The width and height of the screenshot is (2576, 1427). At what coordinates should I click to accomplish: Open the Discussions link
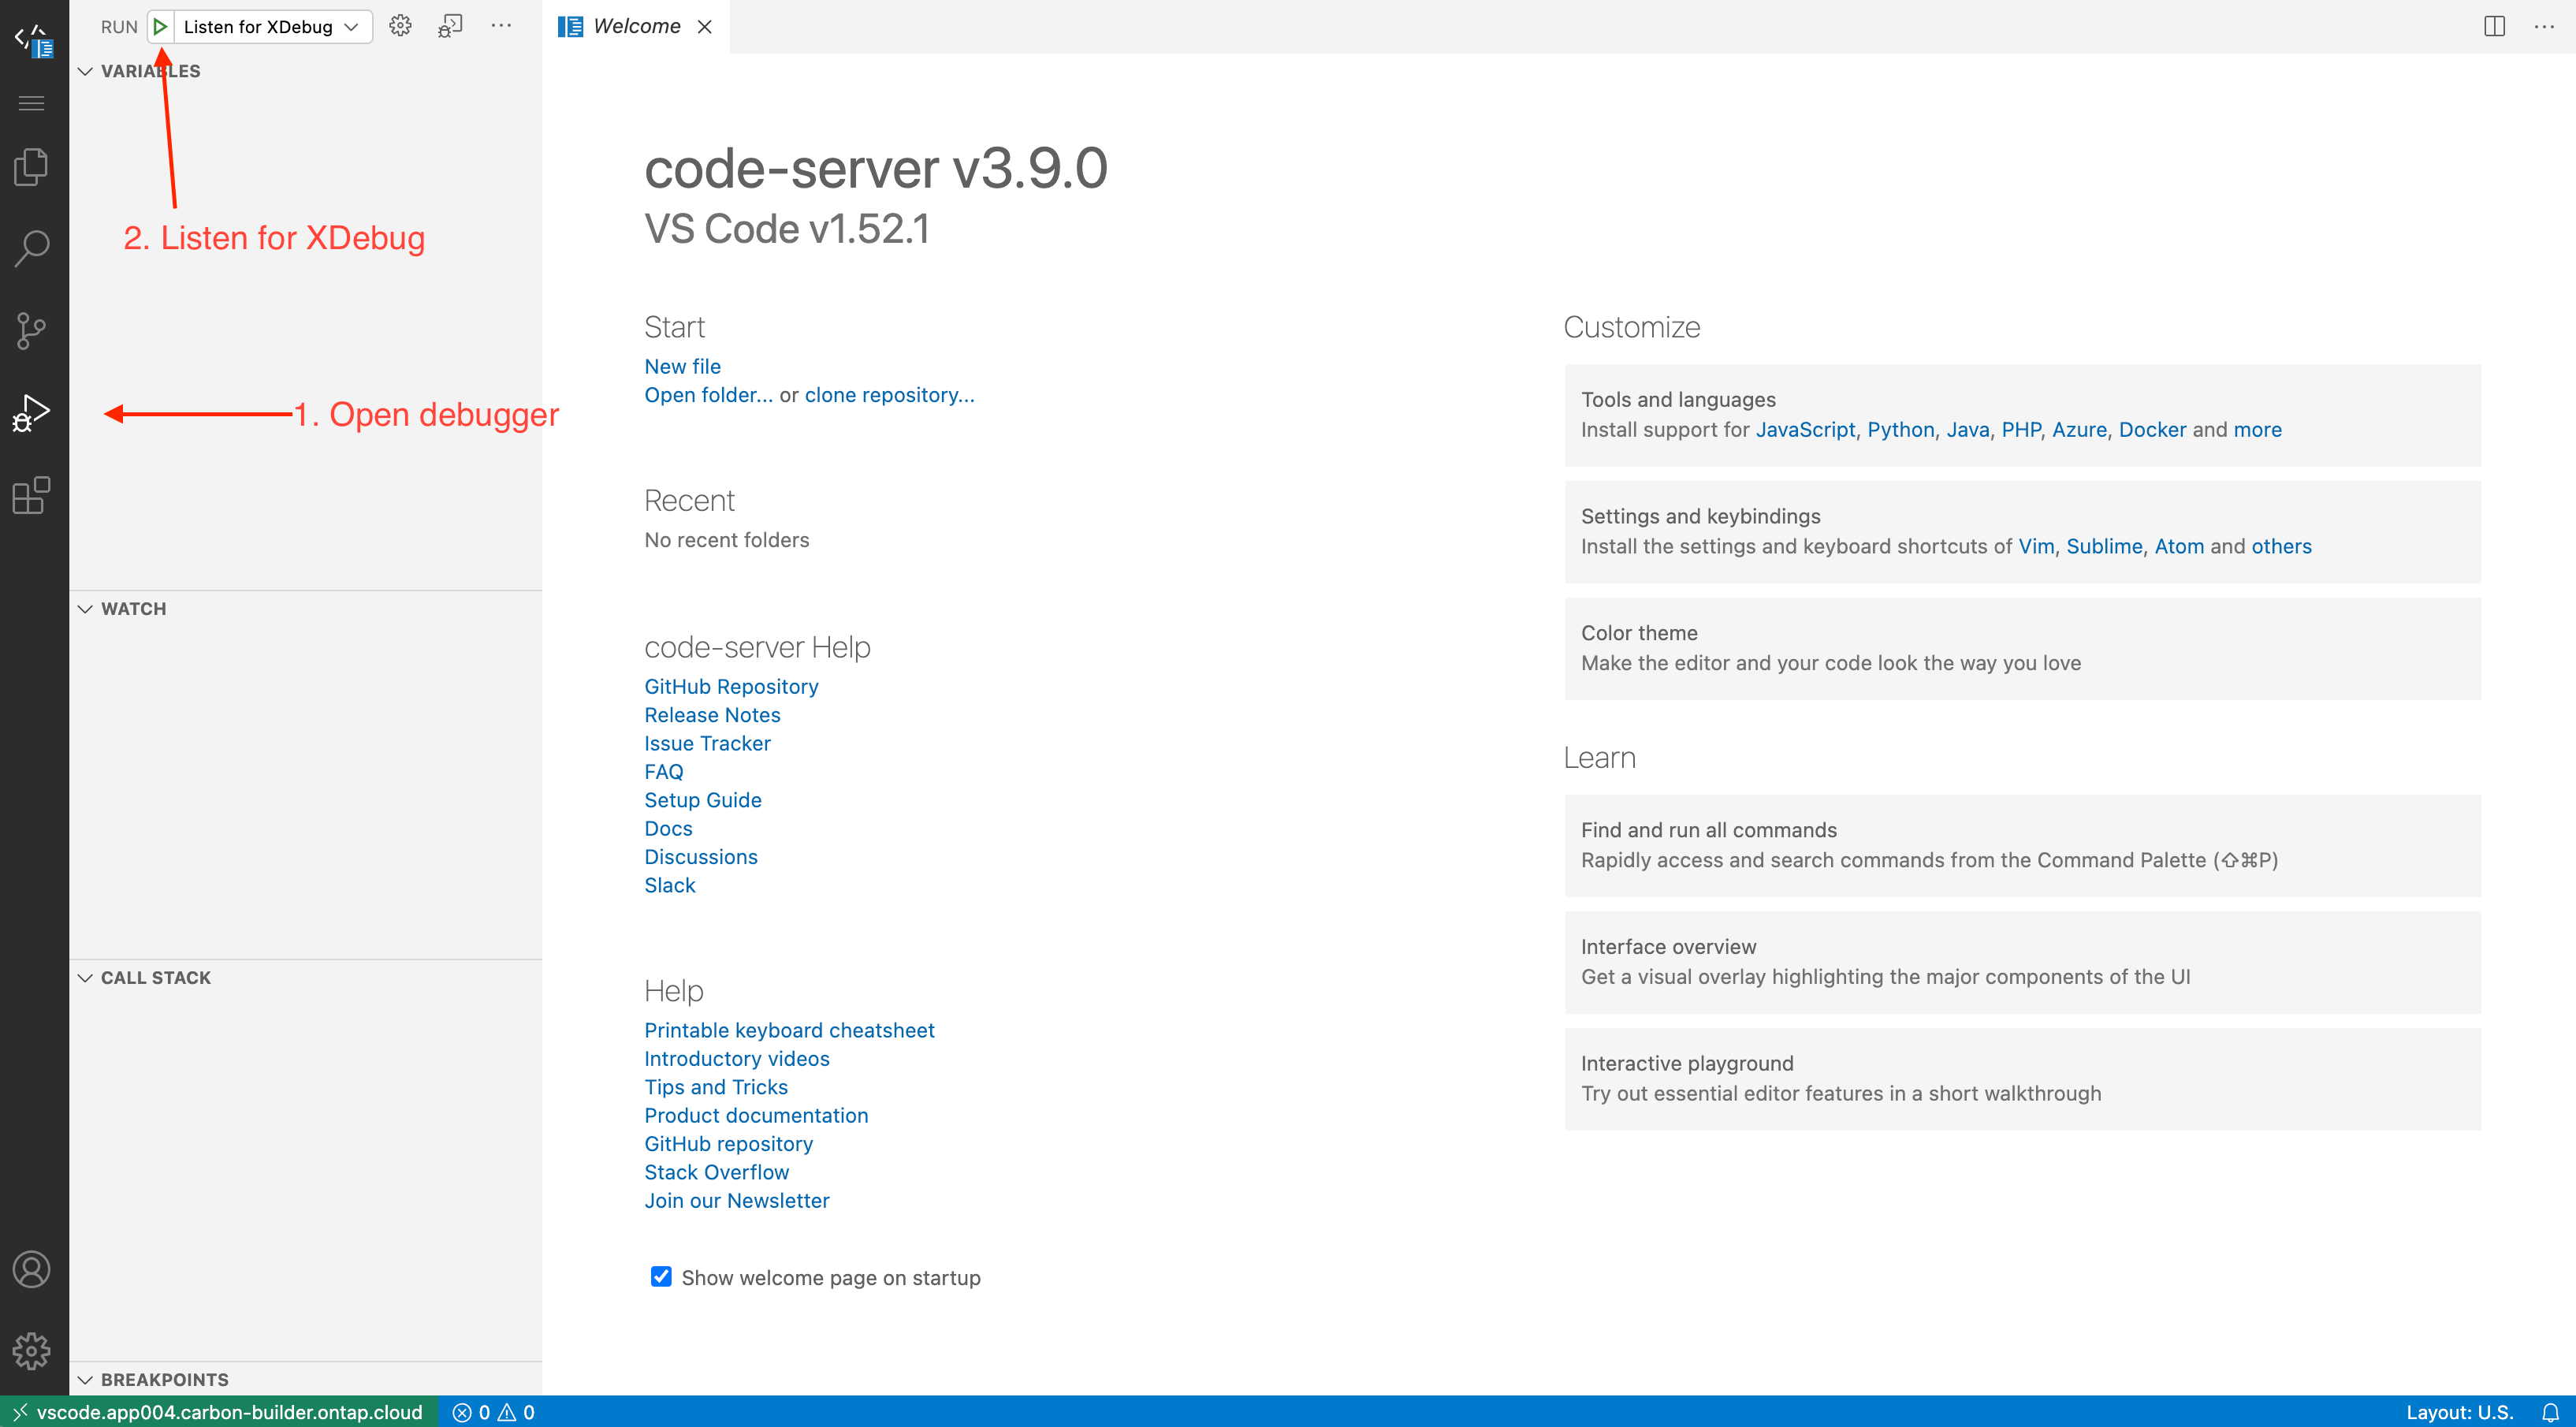pyautogui.click(x=700, y=857)
